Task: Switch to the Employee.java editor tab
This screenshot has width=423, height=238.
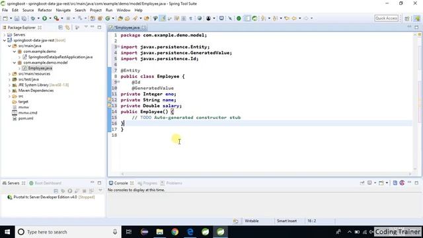Action: click(127, 28)
